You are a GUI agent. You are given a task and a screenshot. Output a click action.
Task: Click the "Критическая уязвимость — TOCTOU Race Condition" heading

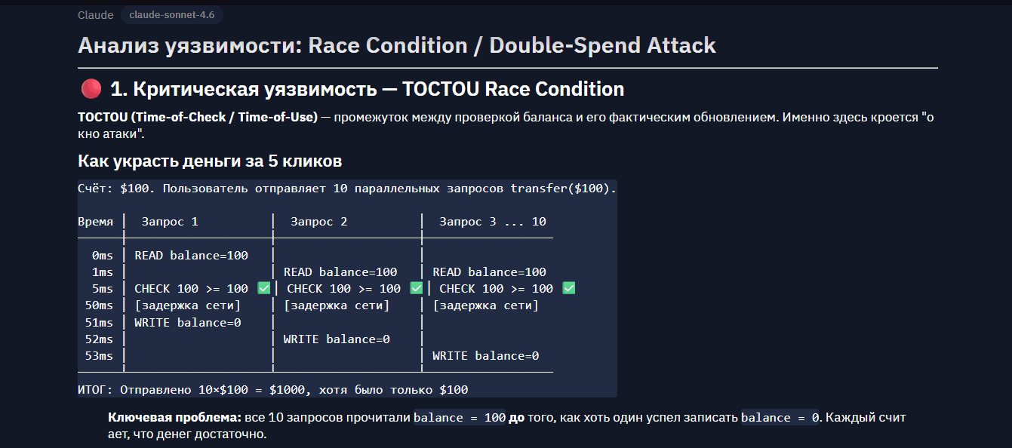(367, 90)
